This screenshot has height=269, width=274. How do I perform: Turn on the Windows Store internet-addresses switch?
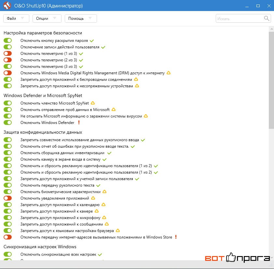pos(7,237)
